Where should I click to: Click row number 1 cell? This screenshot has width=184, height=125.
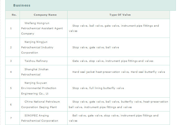click(11, 28)
